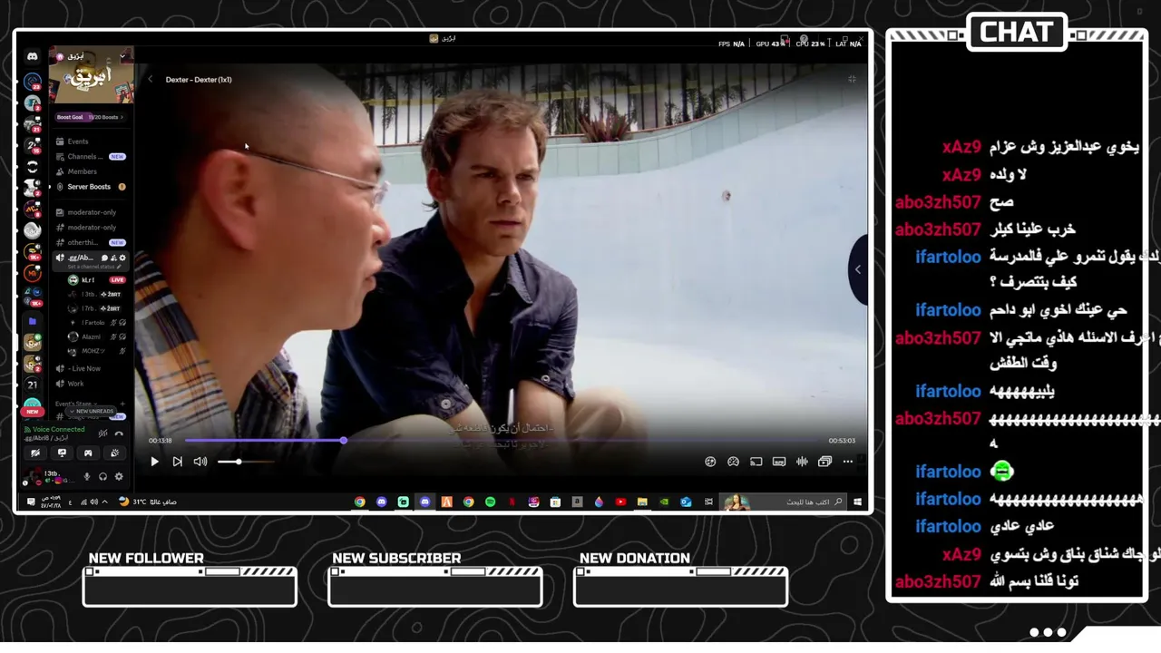Open Discord user settings gear
The image size is (1161, 653).
coord(118,476)
